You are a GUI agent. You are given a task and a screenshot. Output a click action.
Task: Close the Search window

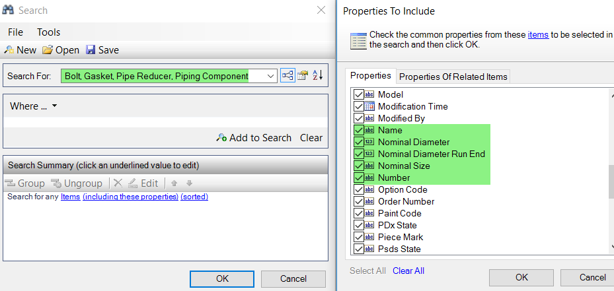coord(321,10)
